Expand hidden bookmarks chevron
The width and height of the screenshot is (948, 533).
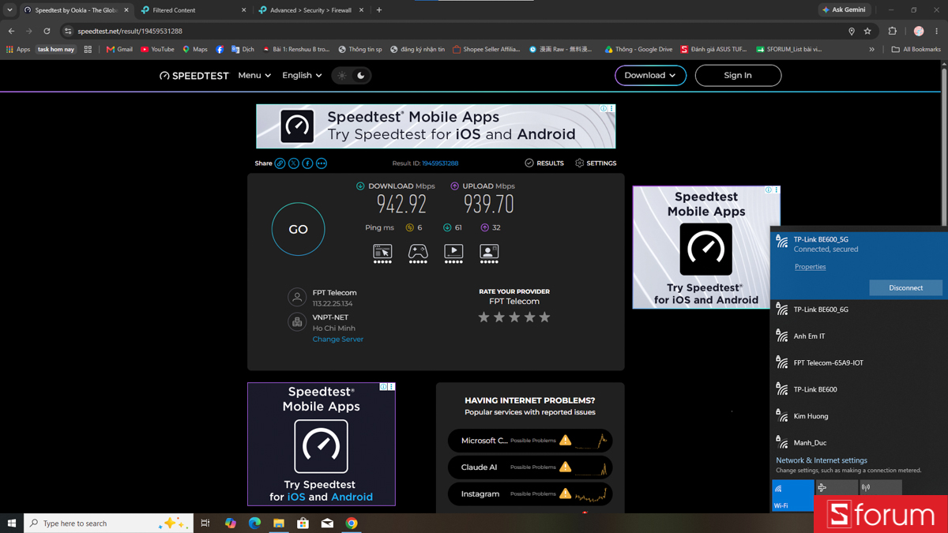[872, 49]
